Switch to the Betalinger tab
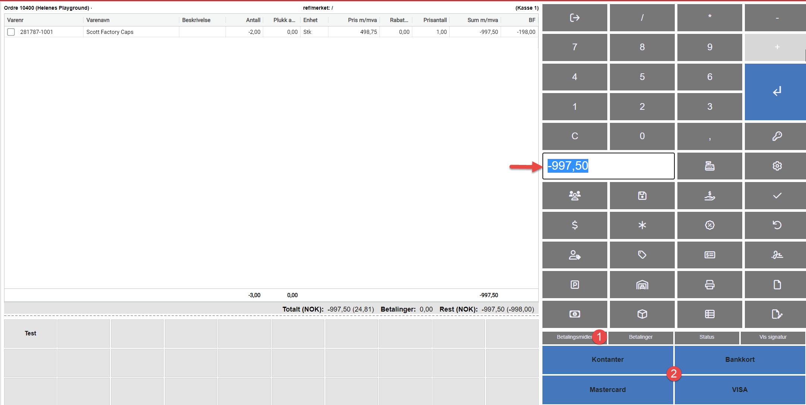The image size is (806, 405). point(640,337)
